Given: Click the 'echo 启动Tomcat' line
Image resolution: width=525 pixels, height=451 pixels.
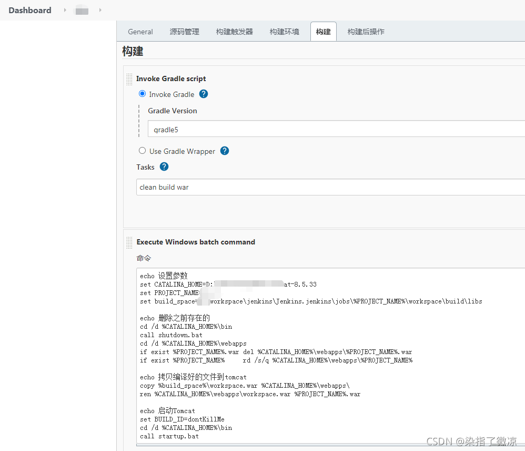Looking at the screenshot, I should tap(167, 411).
